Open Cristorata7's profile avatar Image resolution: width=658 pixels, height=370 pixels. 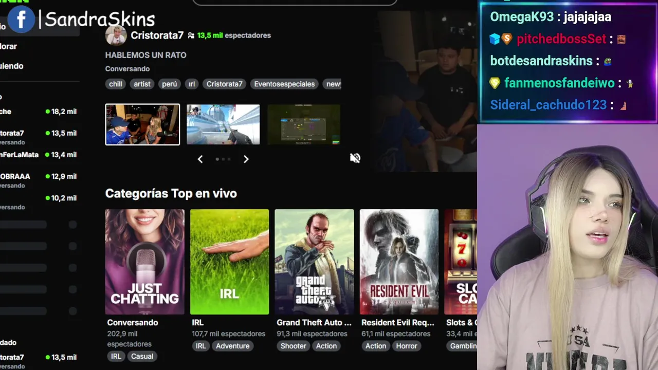point(116,35)
